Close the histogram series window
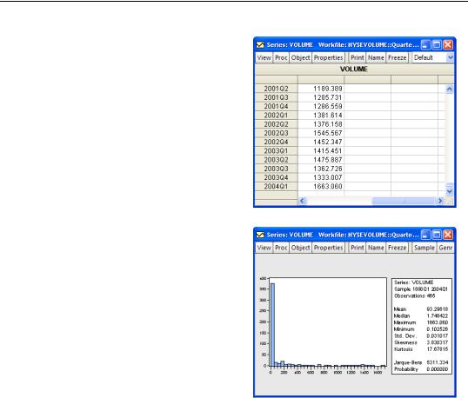468x398 pixels. (448, 235)
